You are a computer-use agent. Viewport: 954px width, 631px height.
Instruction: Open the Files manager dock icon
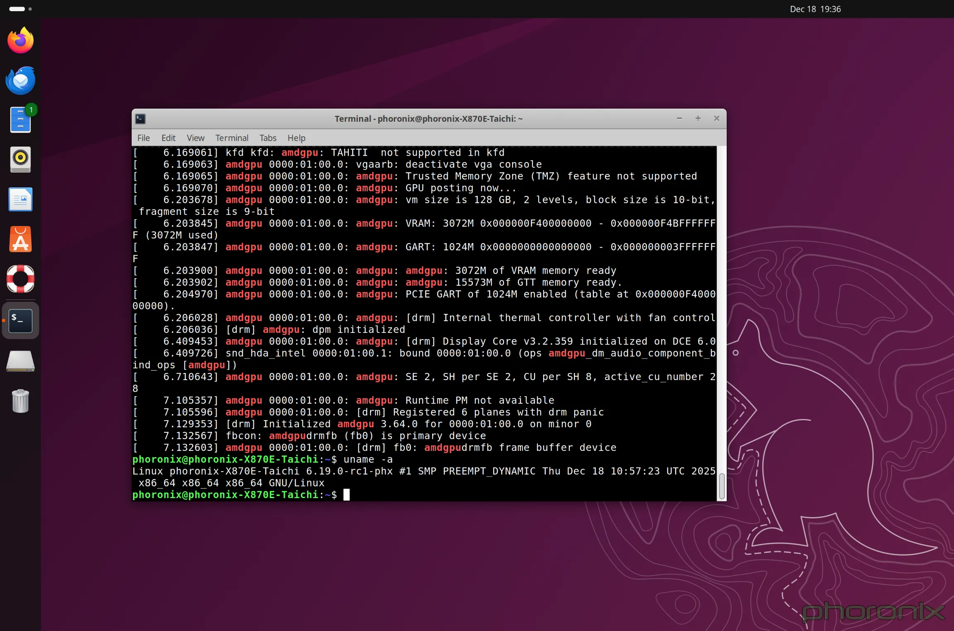pos(20,120)
